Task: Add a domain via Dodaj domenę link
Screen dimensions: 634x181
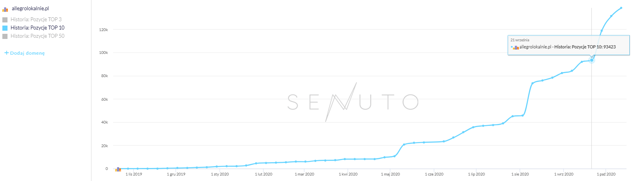Action: point(27,53)
